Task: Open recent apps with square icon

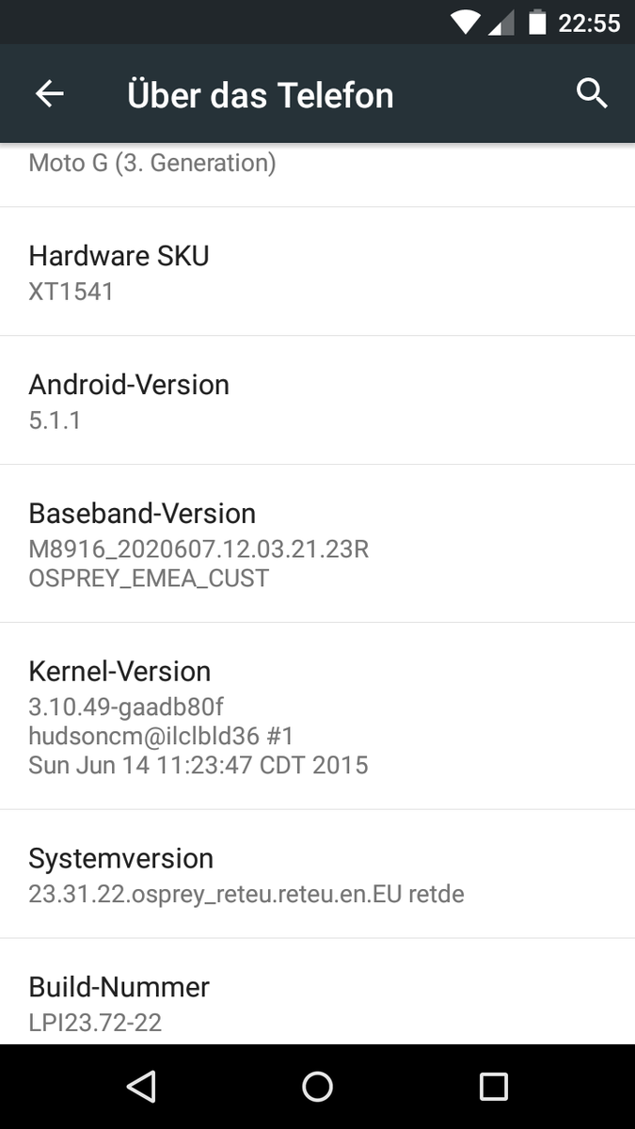Action: [x=494, y=1087]
